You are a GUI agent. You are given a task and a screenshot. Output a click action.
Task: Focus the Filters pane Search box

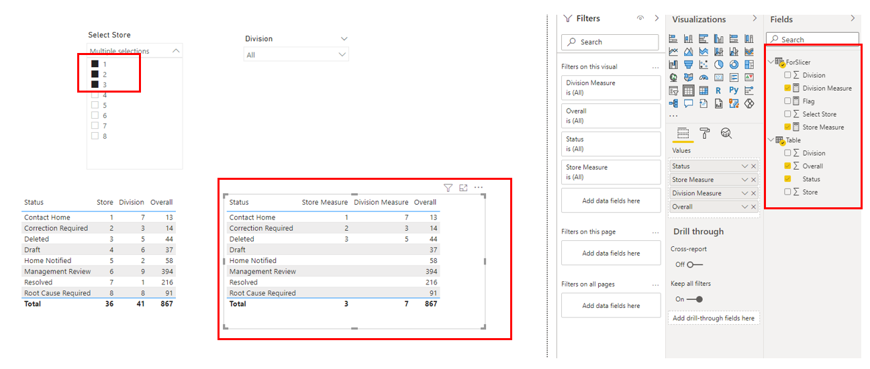click(610, 42)
